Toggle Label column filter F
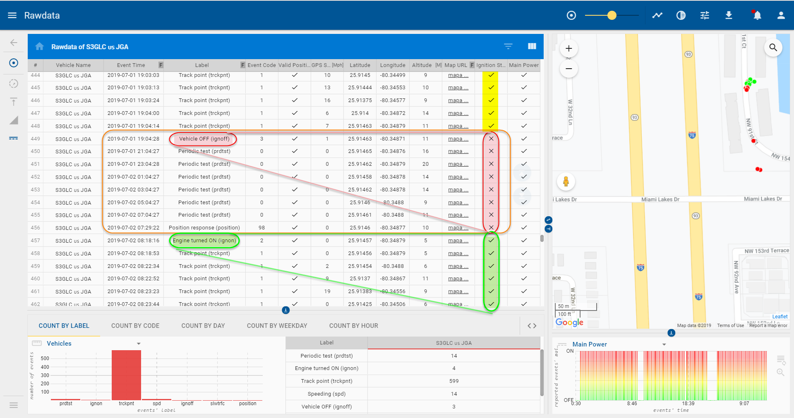Screen dimensions: 794x418 point(243,65)
